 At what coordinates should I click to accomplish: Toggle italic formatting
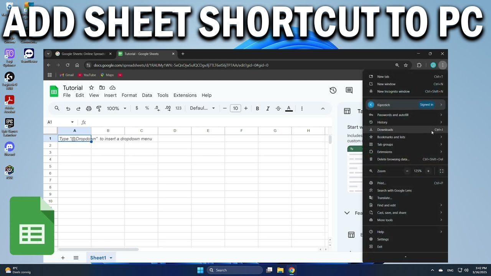point(268,108)
